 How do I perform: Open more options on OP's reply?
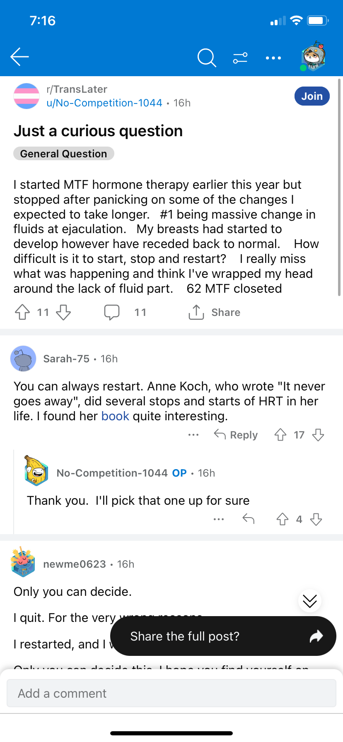tap(219, 519)
